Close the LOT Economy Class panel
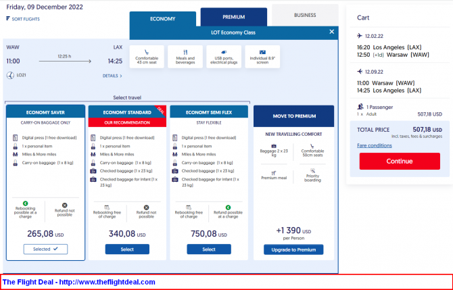 click(x=332, y=32)
